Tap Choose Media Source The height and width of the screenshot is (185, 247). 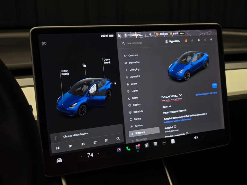pyautogui.click(x=76, y=135)
